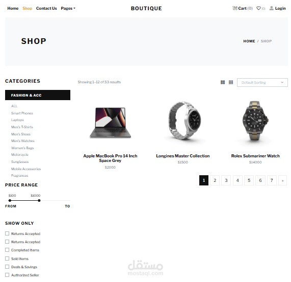Screen dimensions: 291x282
Task: Go to page 3 of results
Action: (226, 180)
